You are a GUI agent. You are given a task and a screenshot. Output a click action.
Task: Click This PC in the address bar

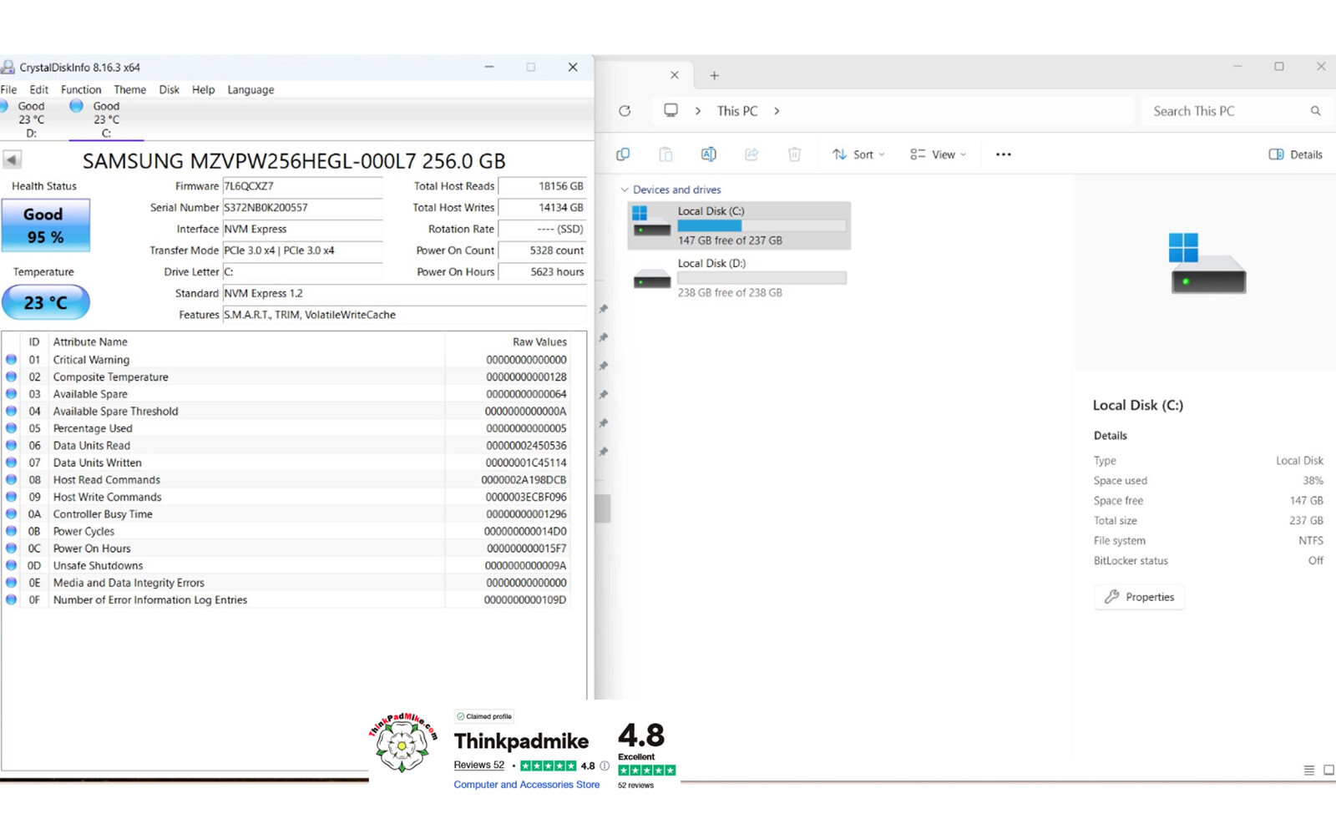coord(737,111)
